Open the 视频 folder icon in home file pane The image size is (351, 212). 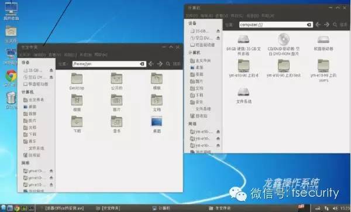[77, 103]
